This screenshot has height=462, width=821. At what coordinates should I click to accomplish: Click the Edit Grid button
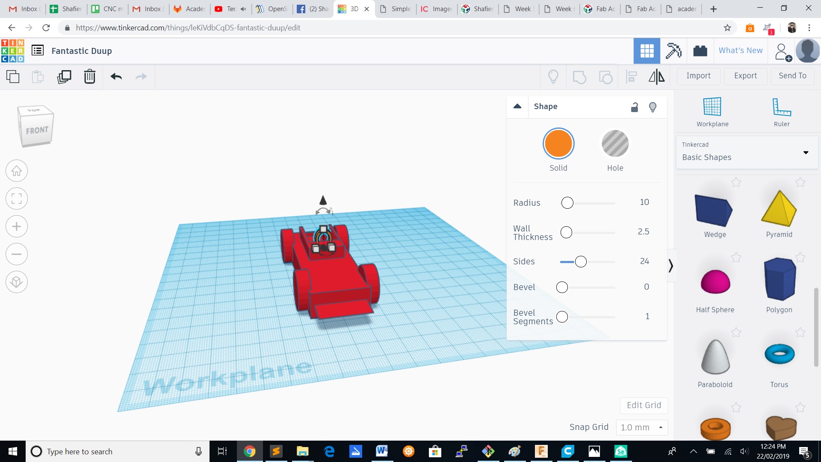click(x=644, y=405)
